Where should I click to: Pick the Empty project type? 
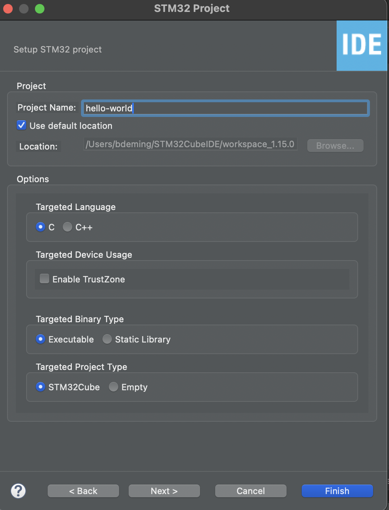pyautogui.click(x=114, y=387)
